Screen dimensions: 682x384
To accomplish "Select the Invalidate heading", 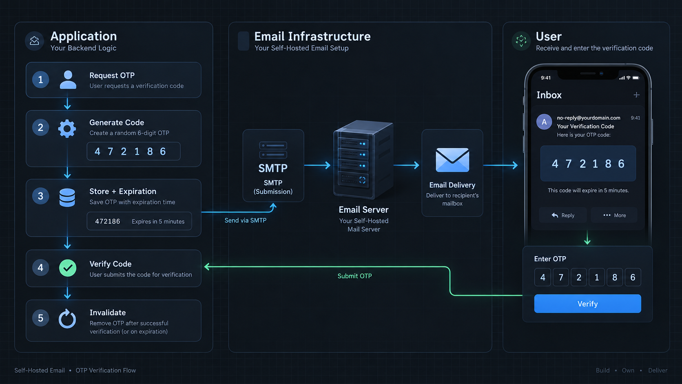I will 108,313.
